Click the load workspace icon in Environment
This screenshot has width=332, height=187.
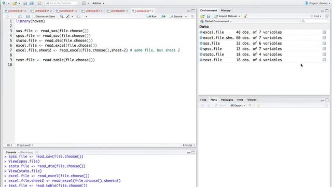202,16
